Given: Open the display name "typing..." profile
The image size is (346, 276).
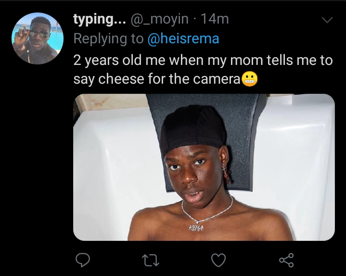Looking at the screenshot, I should pyautogui.click(x=100, y=19).
